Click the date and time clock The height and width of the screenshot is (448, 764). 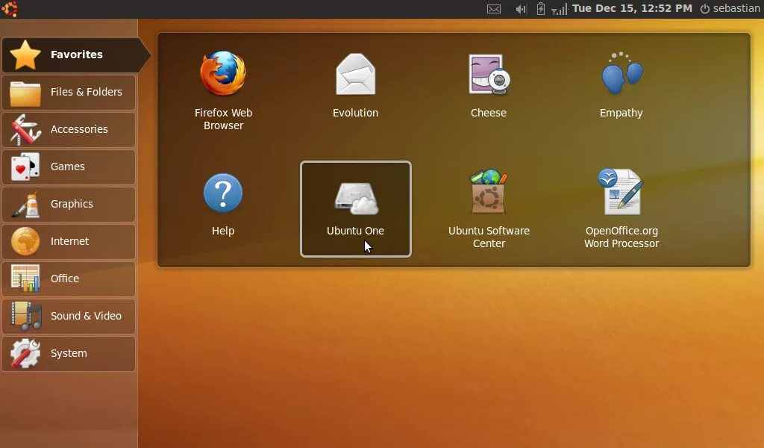click(x=632, y=8)
